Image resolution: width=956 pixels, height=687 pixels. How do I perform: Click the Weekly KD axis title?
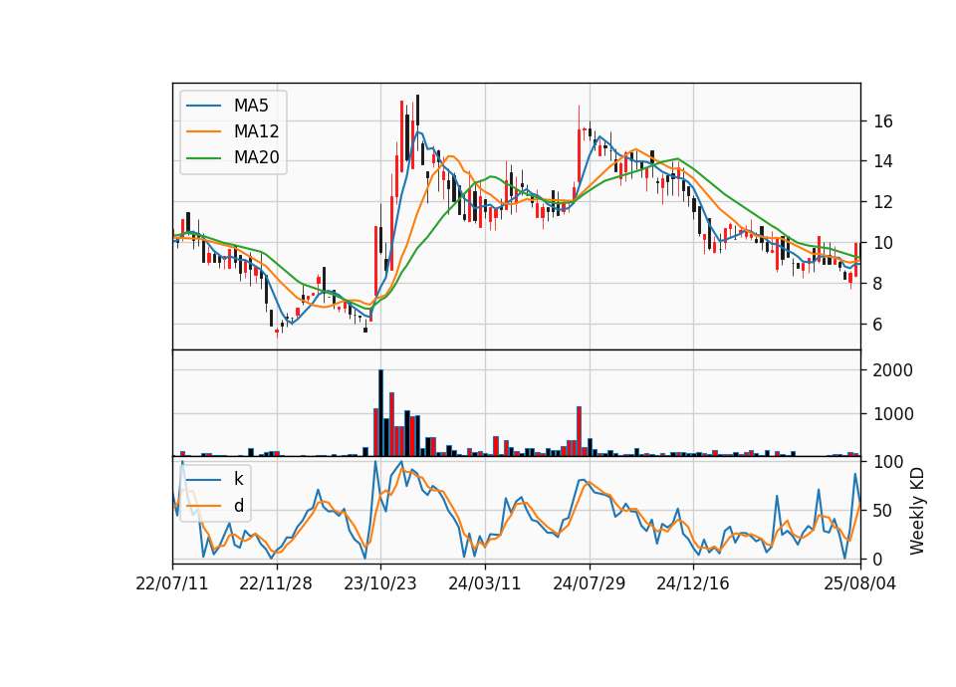(917, 511)
